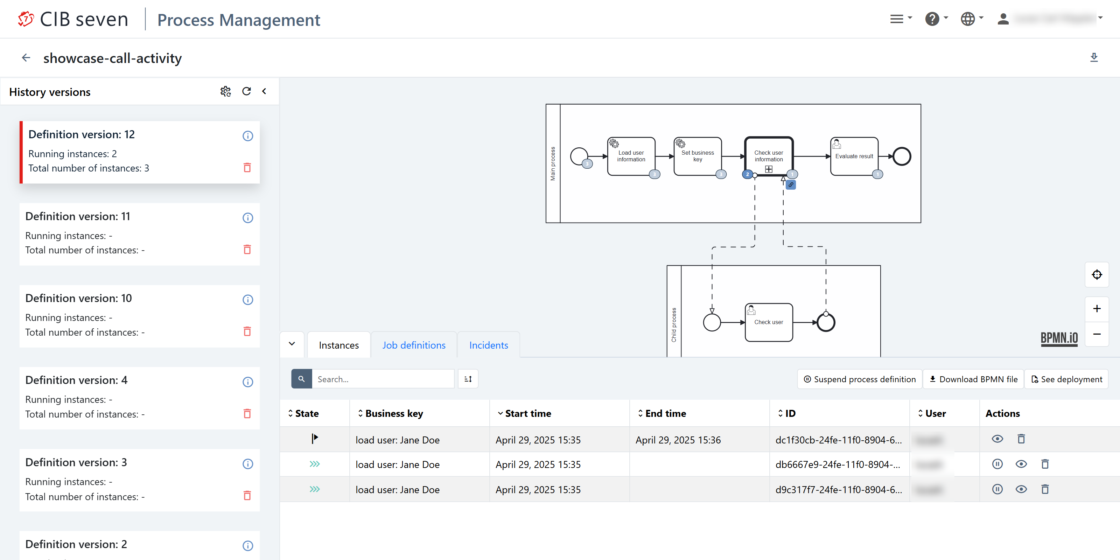Image resolution: width=1120 pixels, height=560 pixels.
Task: Click the blue search button
Action: click(302, 379)
